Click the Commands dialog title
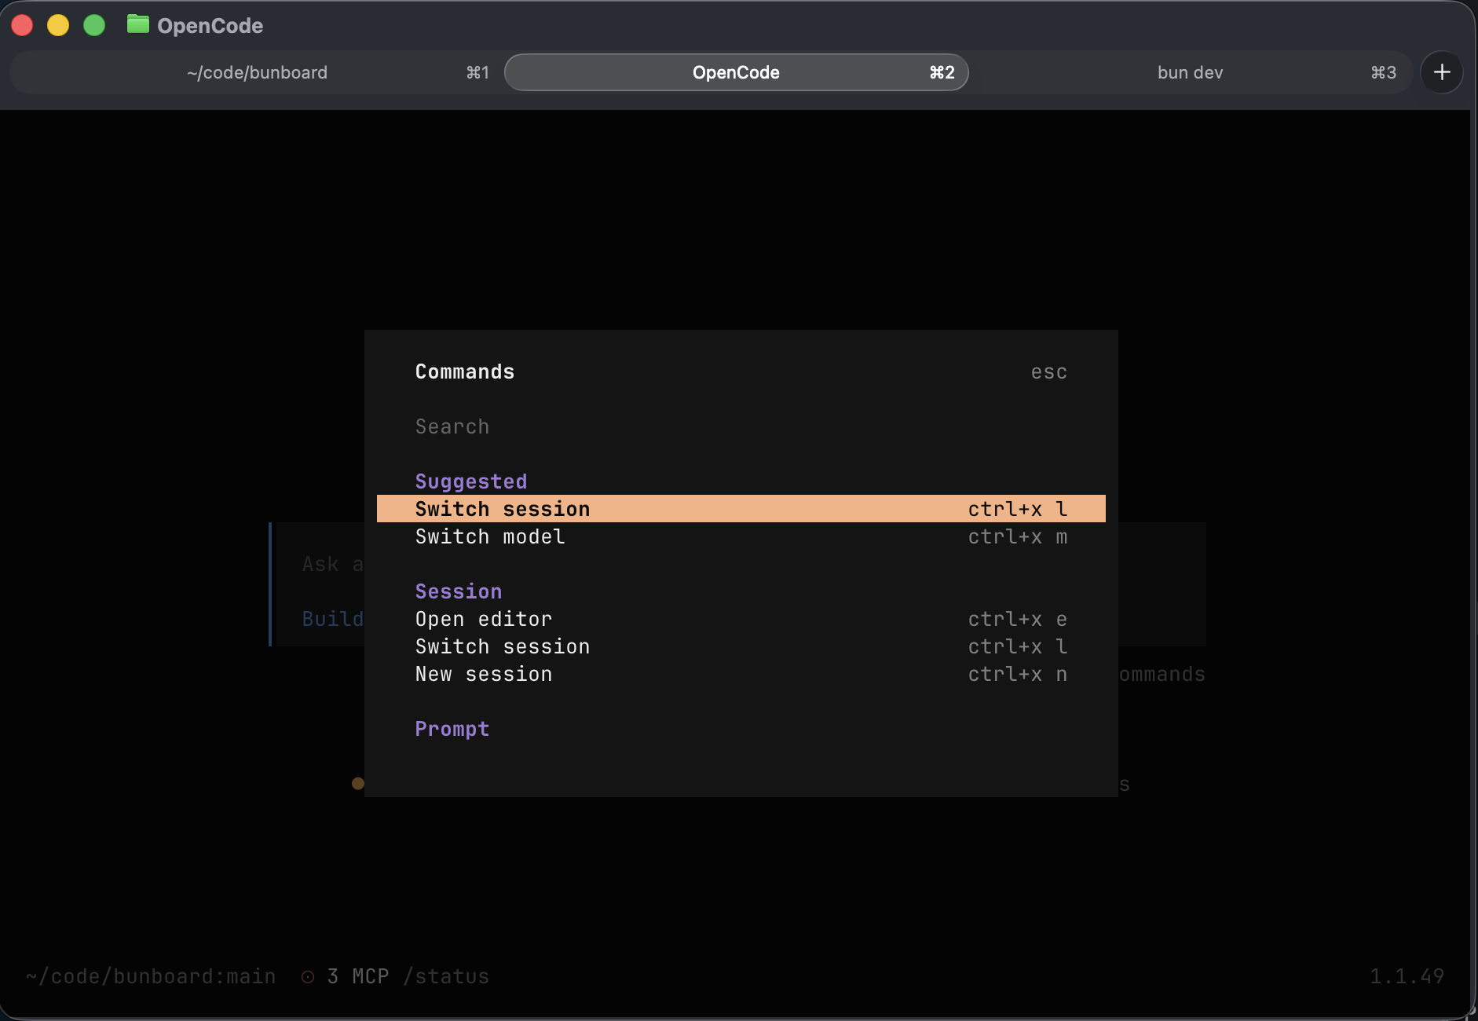 [x=465, y=371]
